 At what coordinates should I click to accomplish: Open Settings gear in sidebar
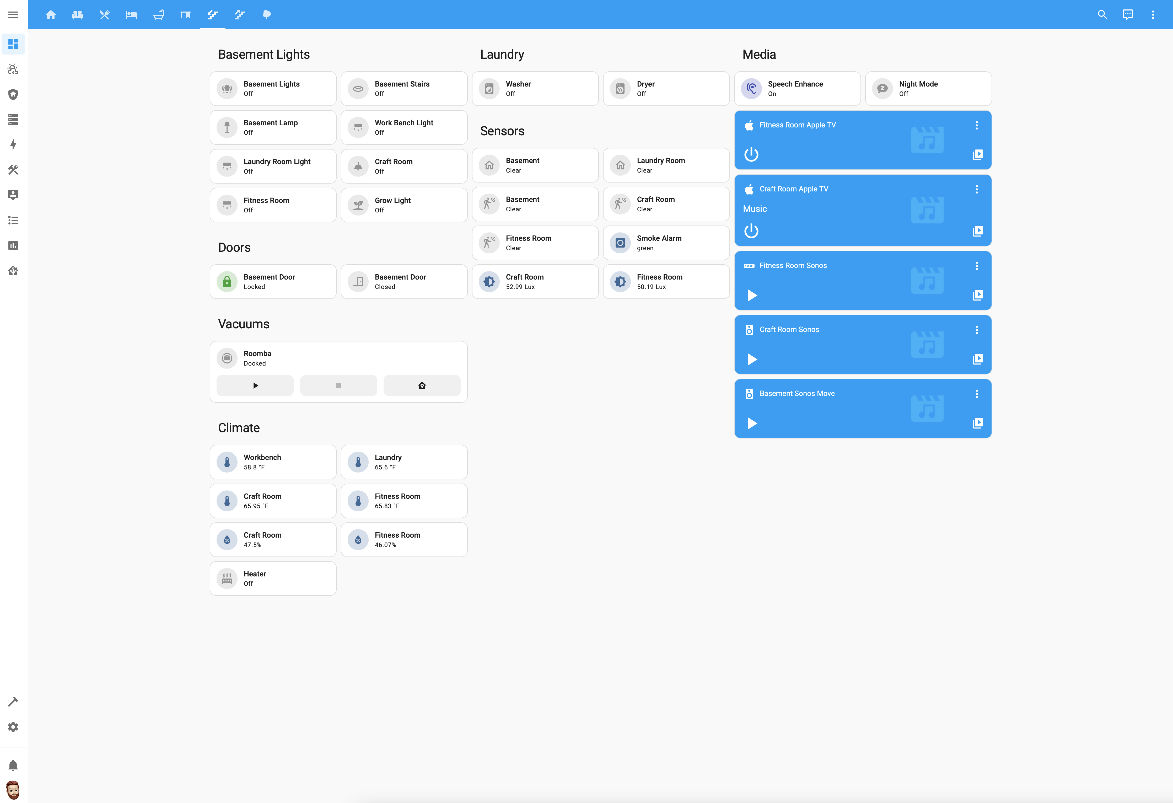coord(13,727)
